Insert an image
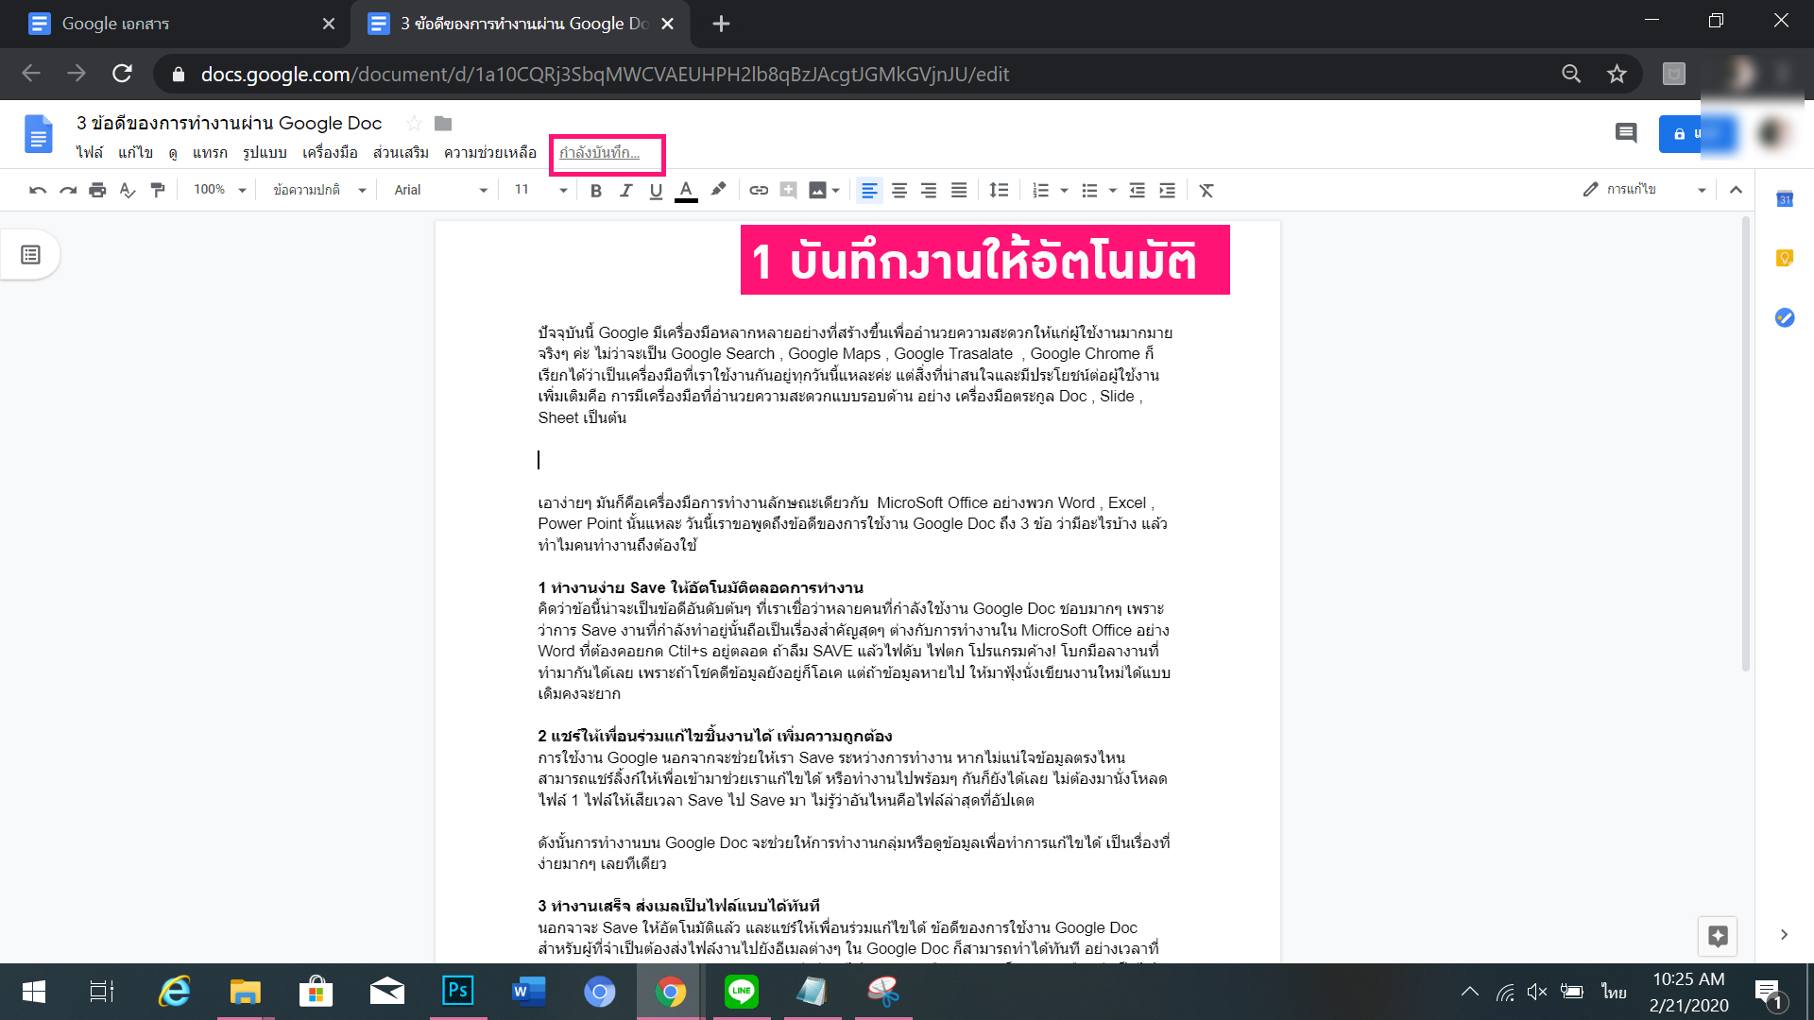This screenshot has width=1814, height=1020. tap(818, 190)
